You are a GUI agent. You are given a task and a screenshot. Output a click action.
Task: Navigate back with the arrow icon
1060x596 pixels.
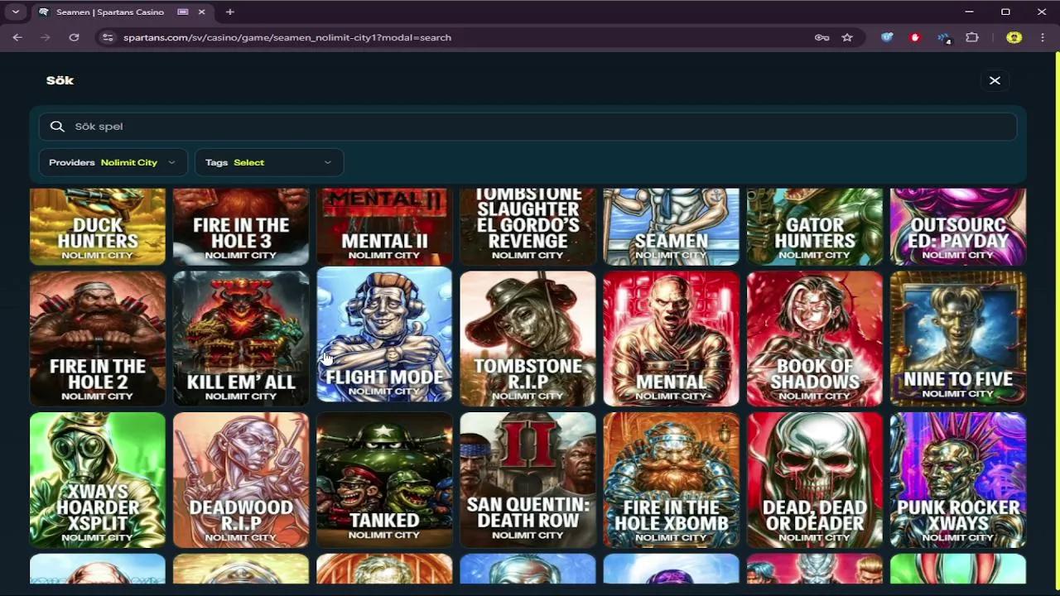17,37
